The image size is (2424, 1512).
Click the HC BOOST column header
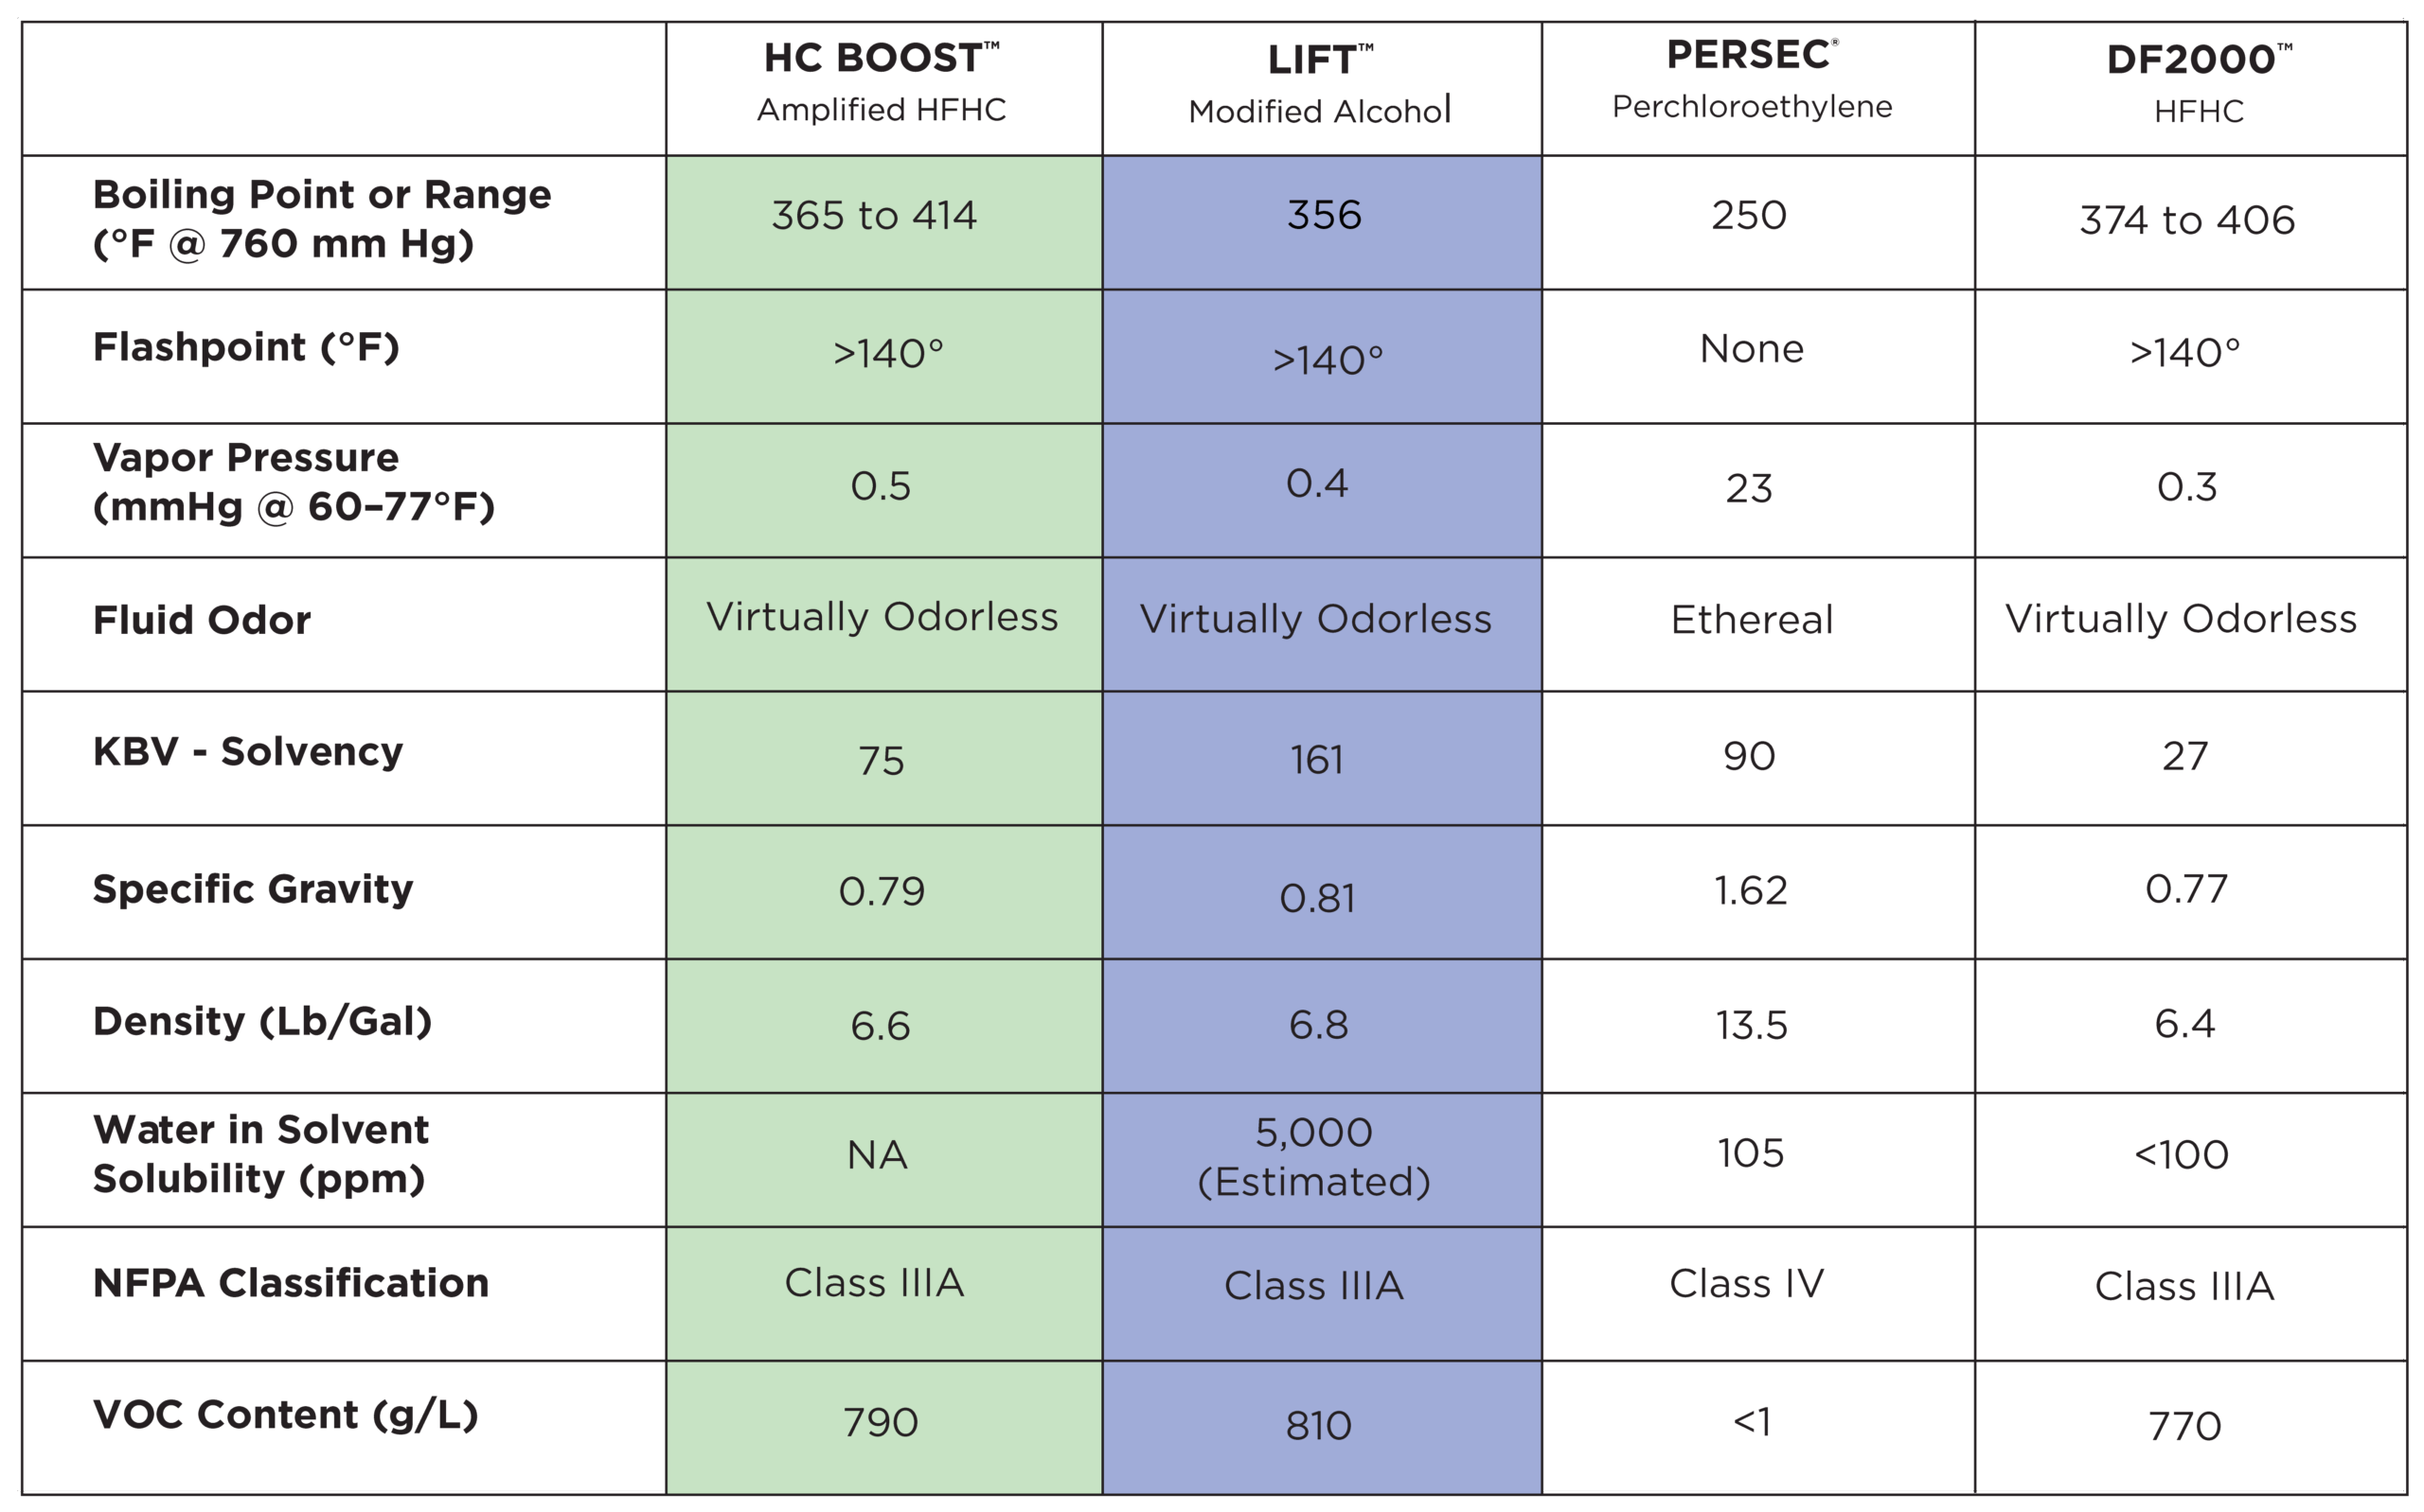[x=882, y=82]
